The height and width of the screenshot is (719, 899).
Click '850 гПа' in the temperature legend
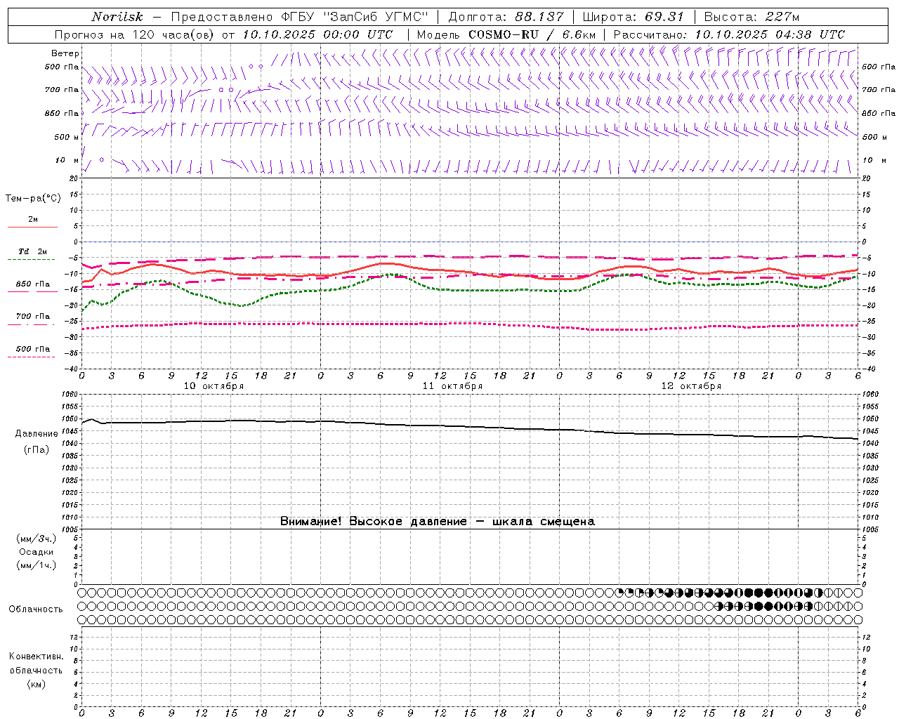(x=33, y=284)
